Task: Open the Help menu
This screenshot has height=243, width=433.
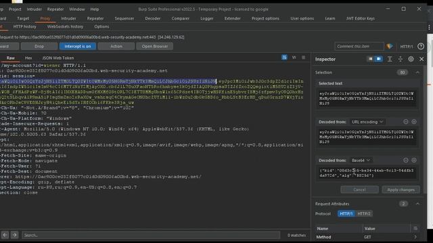Action: tap(95, 9)
